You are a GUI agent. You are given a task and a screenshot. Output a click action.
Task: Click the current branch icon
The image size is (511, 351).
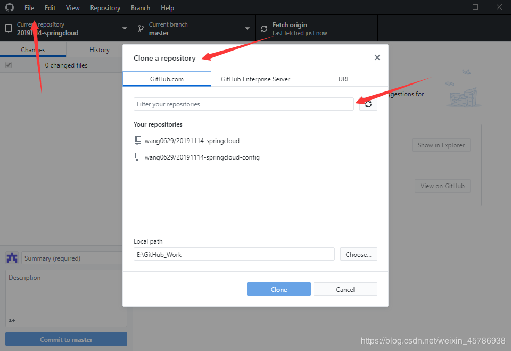tap(141, 29)
